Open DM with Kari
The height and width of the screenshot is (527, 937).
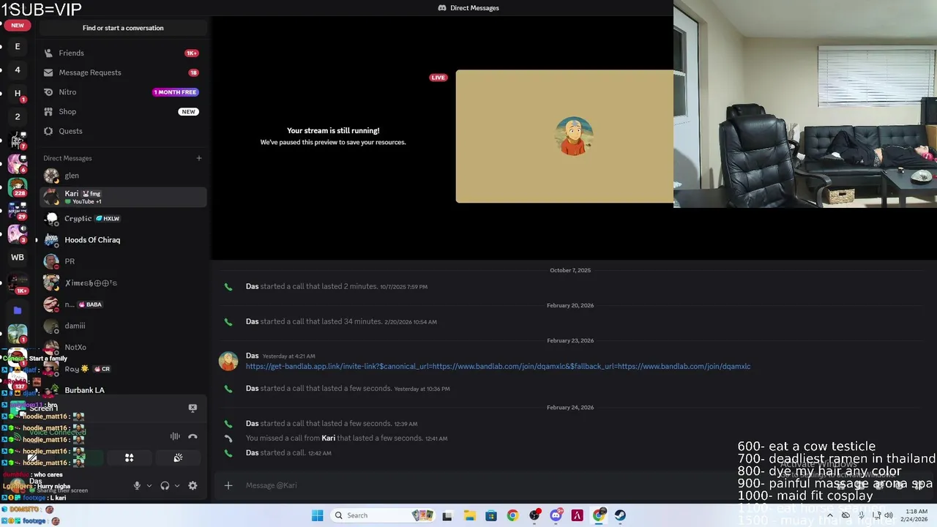coord(123,197)
